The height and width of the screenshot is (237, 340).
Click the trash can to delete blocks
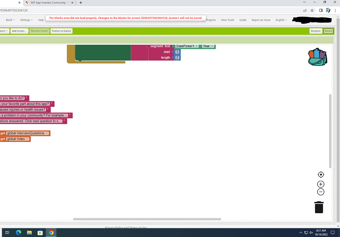319,207
